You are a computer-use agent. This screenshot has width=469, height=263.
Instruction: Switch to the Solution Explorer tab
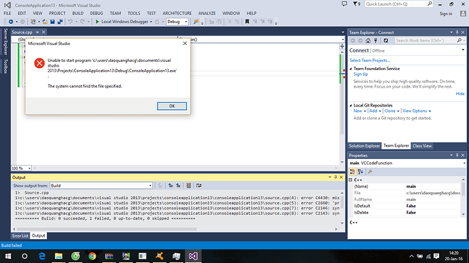click(x=364, y=145)
